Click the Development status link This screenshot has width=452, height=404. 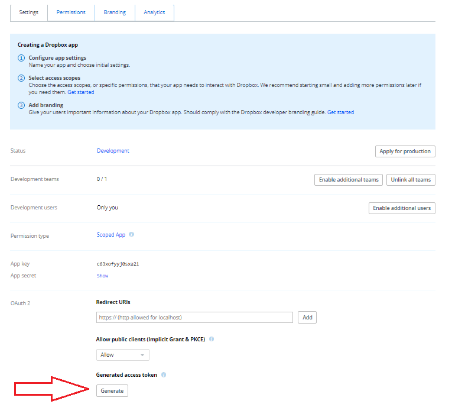click(x=113, y=151)
